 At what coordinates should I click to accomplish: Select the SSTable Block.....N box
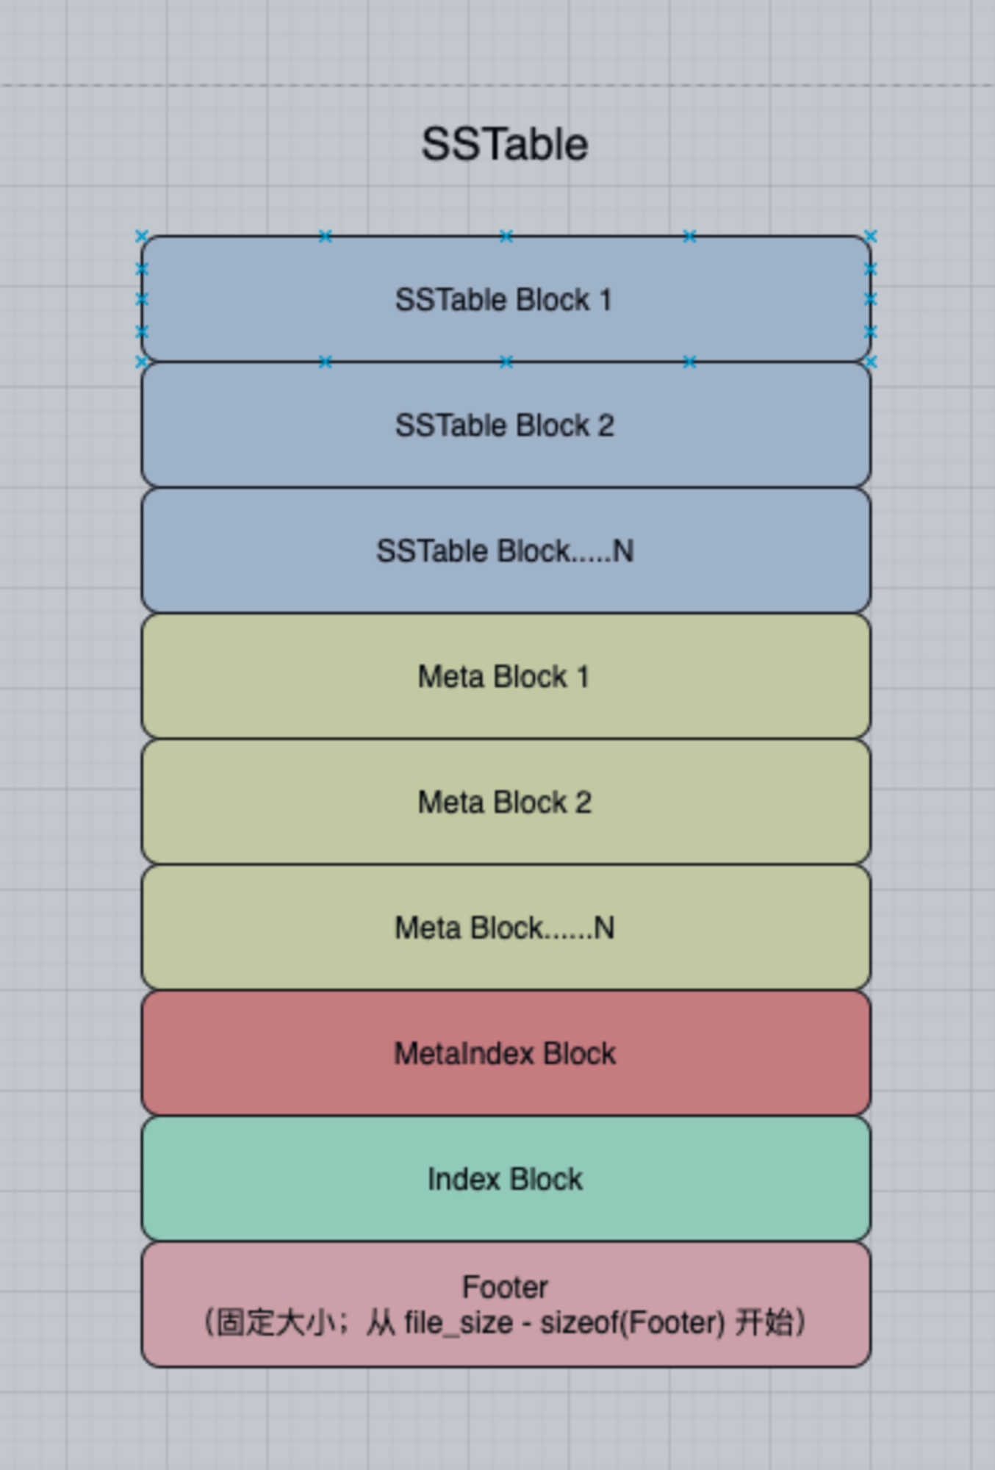(506, 551)
